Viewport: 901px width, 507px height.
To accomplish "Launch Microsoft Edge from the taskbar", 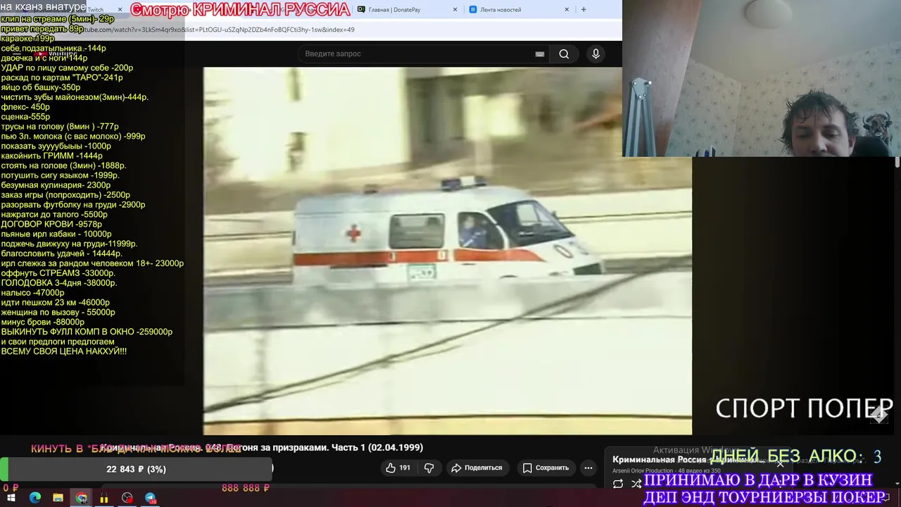I will pyautogui.click(x=35, y=498).
